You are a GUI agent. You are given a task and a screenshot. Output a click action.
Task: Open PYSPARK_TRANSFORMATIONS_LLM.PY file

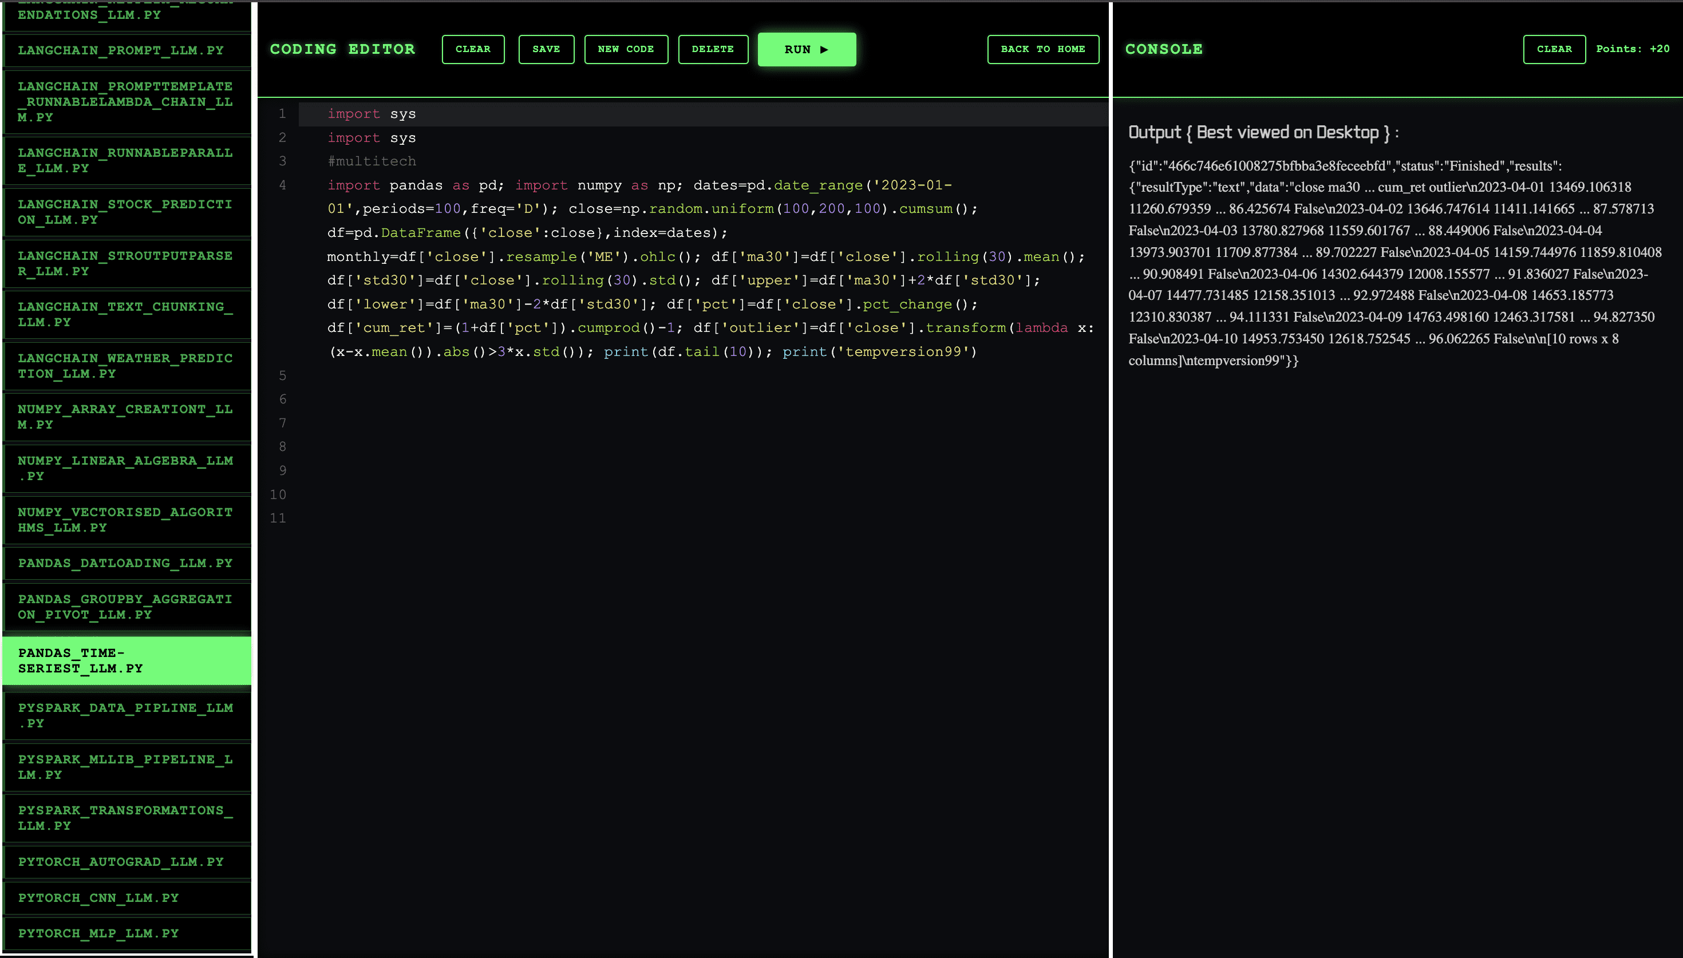click(127, 818)
